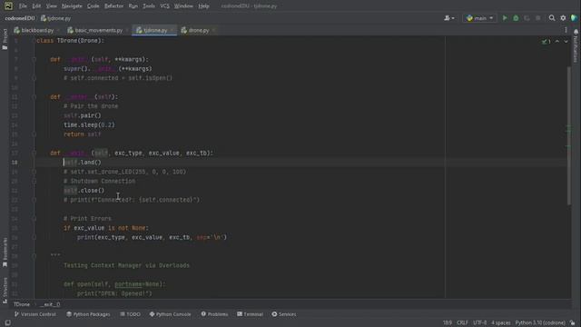Viewport: 581px width, 327px height.
Task: Click the JetBrains toolbox icon at toolbar's end
Action: pyautogui.click(x=574, y=18)
